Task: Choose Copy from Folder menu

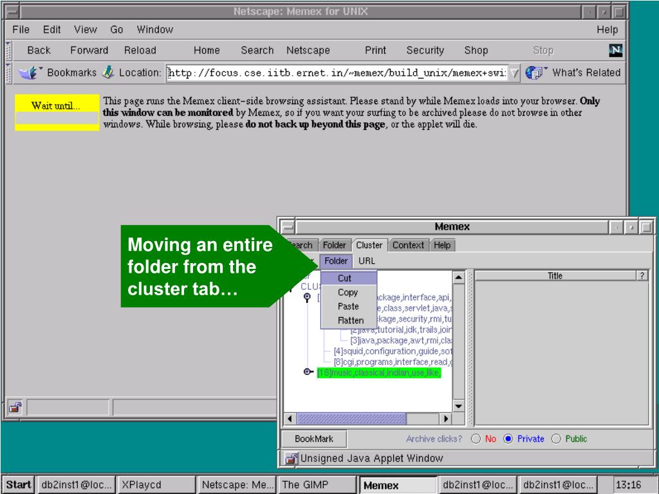Action: [x=349, y=293]
